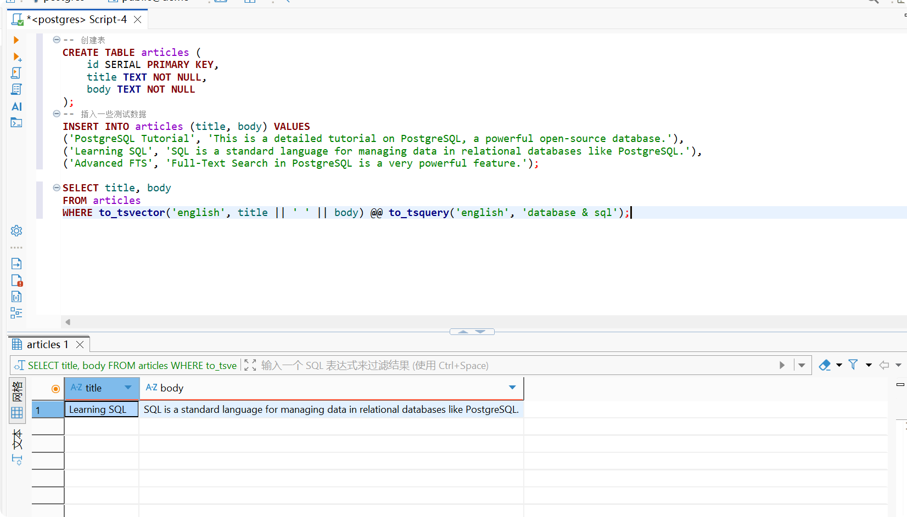Collapse the SELECT statement fold marker

57,188
